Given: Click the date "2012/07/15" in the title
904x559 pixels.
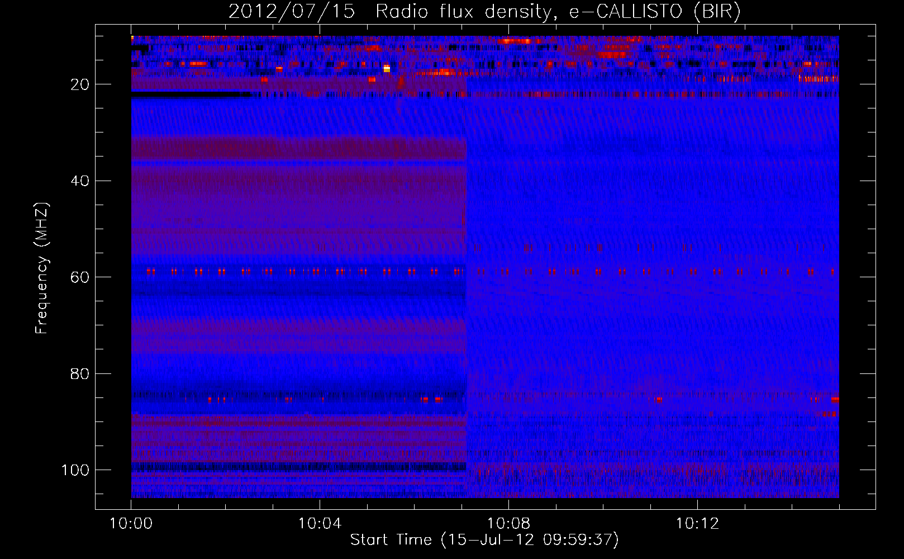Looking at the screenshot, I should pyautogui.click(x=292, y=11).
